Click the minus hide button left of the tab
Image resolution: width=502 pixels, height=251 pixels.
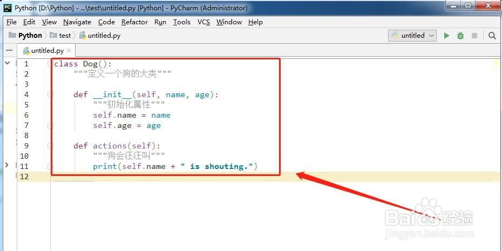point(9,51)
